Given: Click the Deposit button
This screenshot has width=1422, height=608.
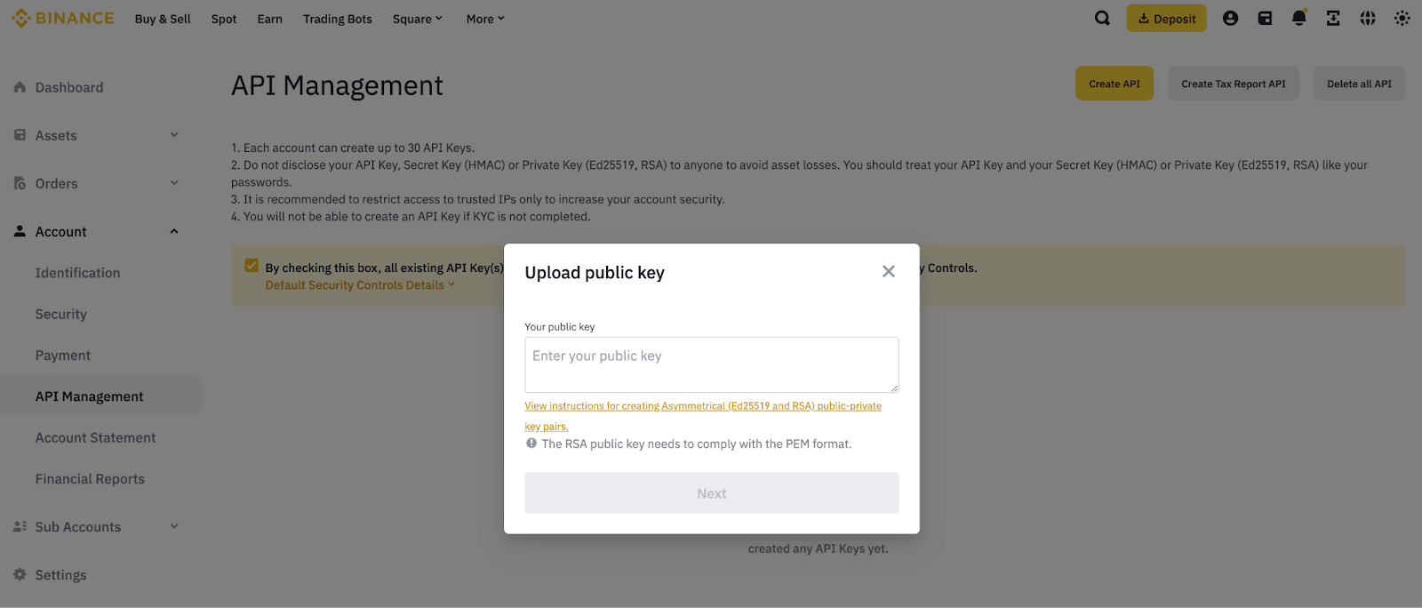Looking at the screenshot, I should 1166,19.
